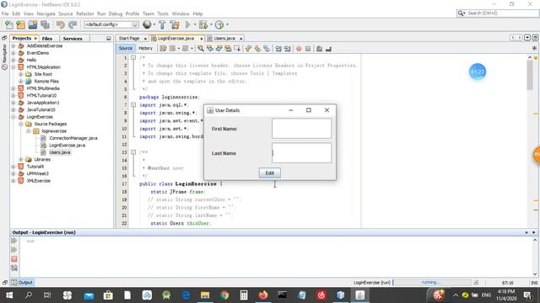Open the editor documents list dropdown
The image size is (540, 303).
point(527,38)
